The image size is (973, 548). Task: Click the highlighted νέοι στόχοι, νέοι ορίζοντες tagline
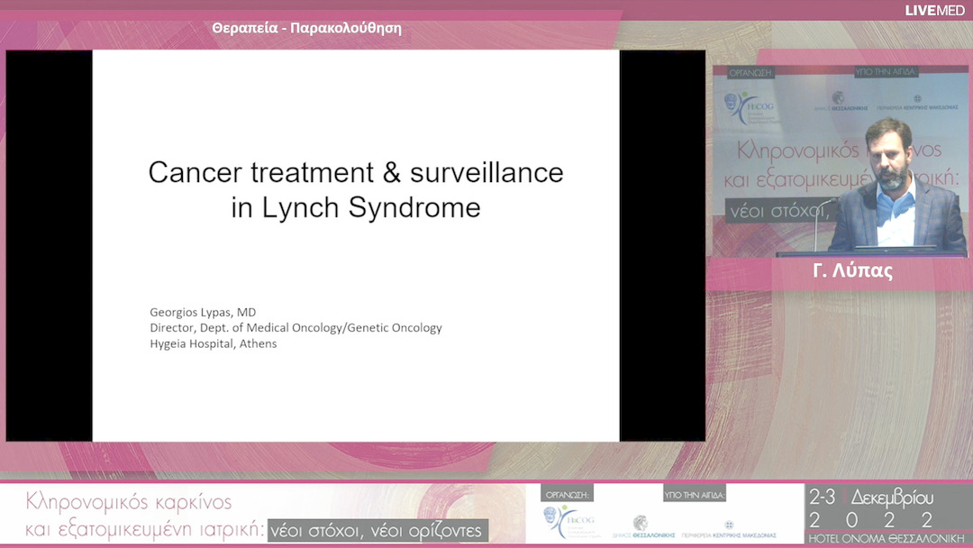pos(378,530)
